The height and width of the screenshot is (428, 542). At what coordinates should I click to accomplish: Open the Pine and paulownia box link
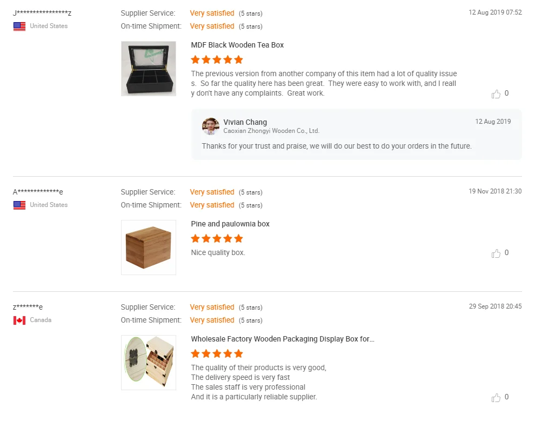pos(230,224)
